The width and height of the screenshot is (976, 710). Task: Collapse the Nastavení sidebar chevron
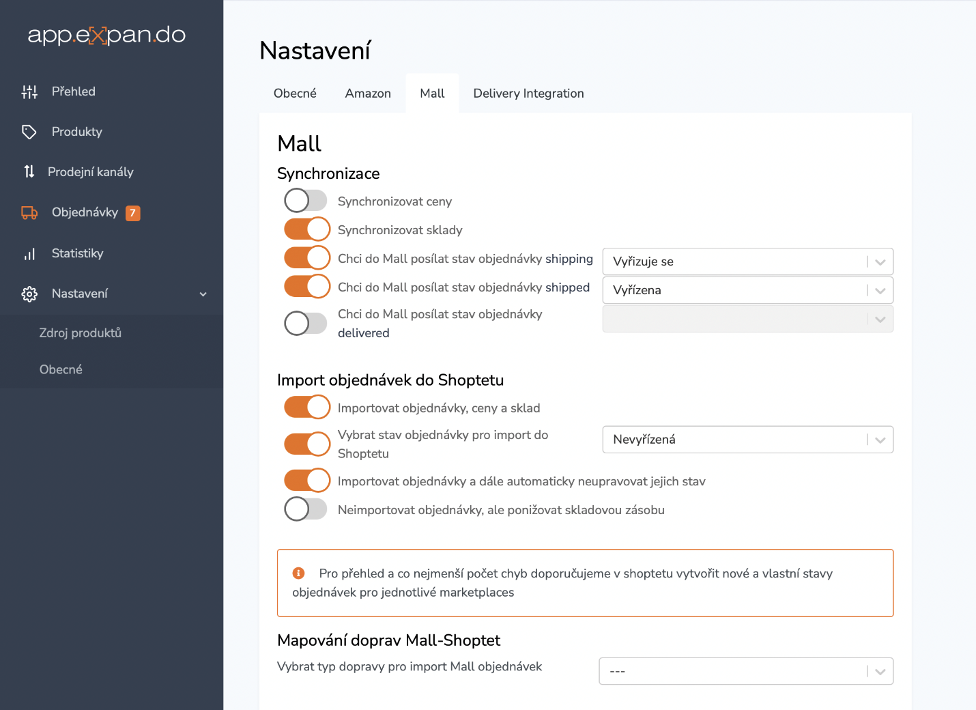tap(203, 294)
